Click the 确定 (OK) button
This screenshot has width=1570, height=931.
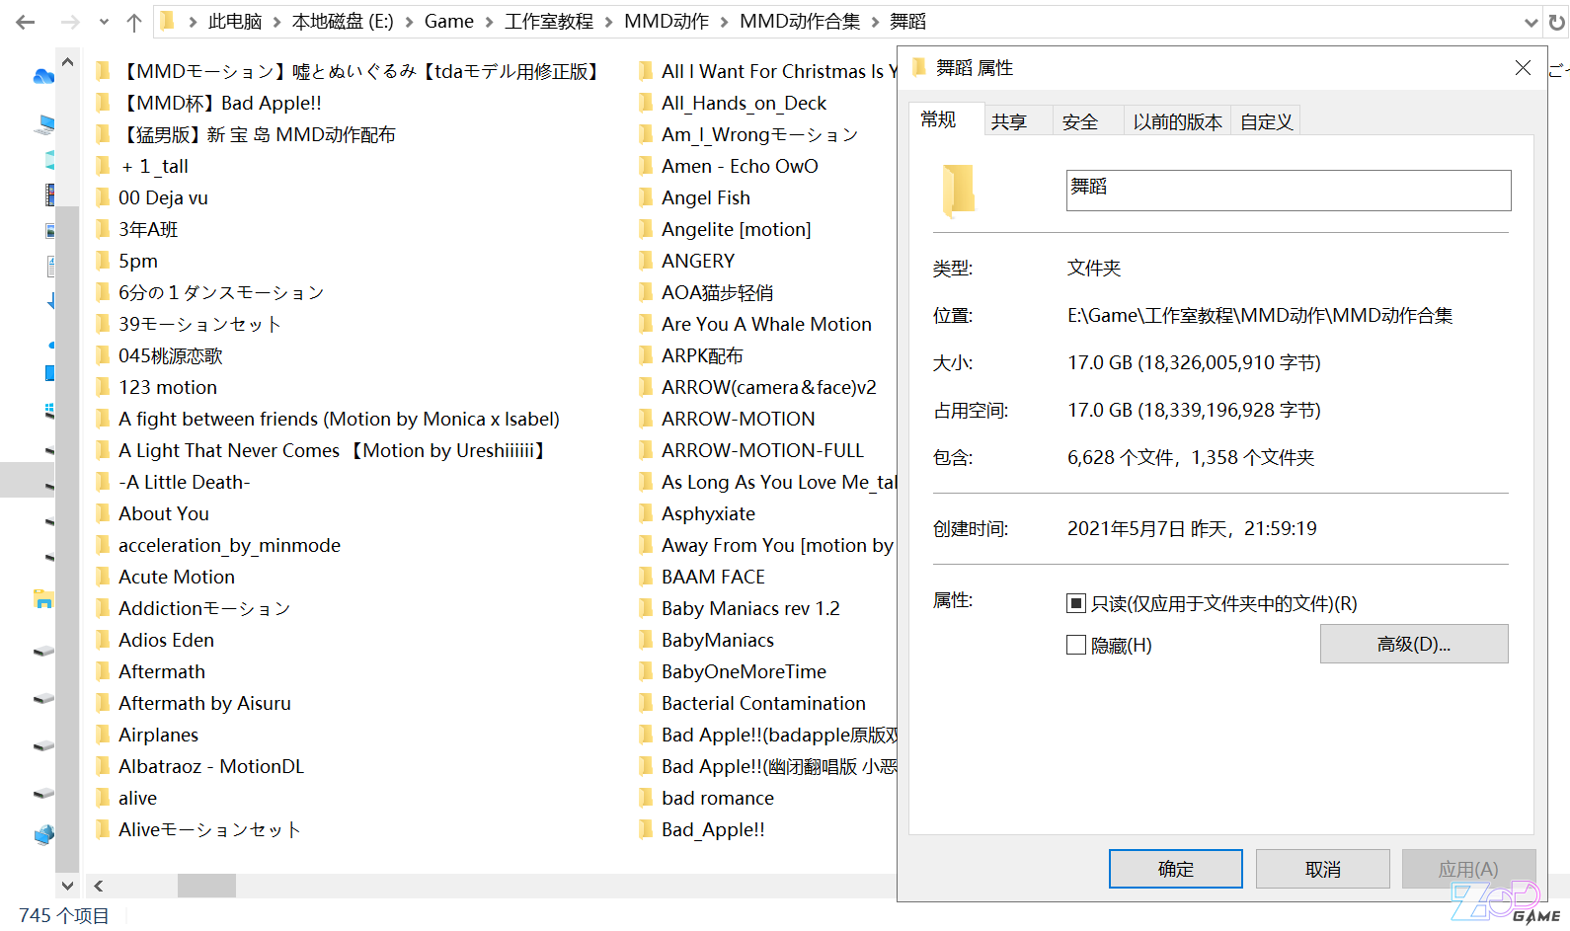pyautogui.click(x=1176, y=869)
